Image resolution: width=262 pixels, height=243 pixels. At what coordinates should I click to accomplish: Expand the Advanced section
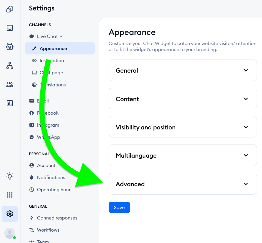coord(183,184)
